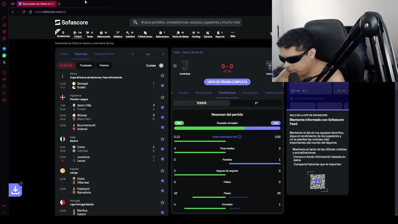Open X (Twitter) from the sidebar
Screen dimensions: 398x224
coord(4,62)
